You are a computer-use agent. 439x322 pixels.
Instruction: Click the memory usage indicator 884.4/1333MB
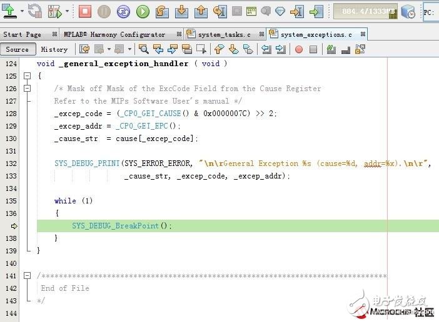pos(365,11)
